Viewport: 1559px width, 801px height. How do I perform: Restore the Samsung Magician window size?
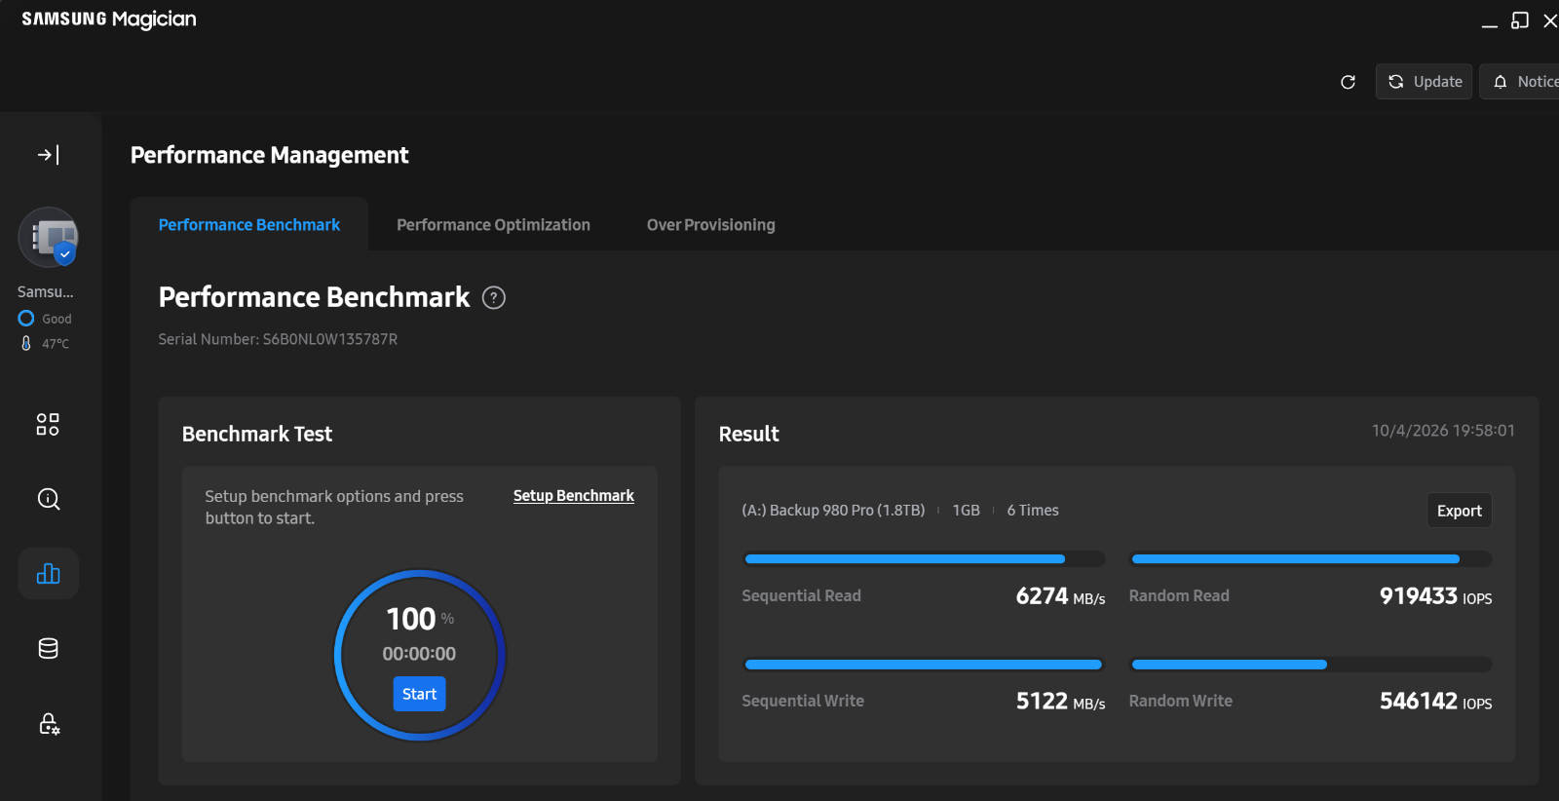coord(1520,20)
